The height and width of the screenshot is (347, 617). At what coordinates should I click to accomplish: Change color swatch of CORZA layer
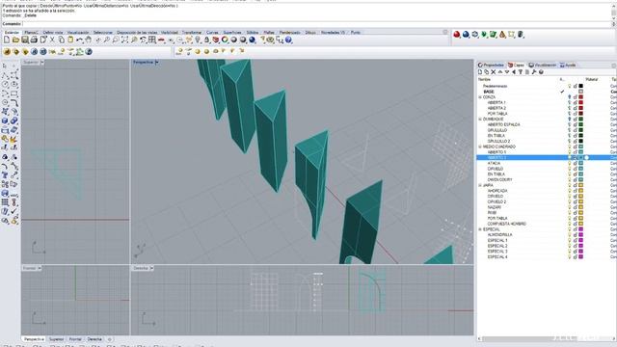click(x=580, y=96)
